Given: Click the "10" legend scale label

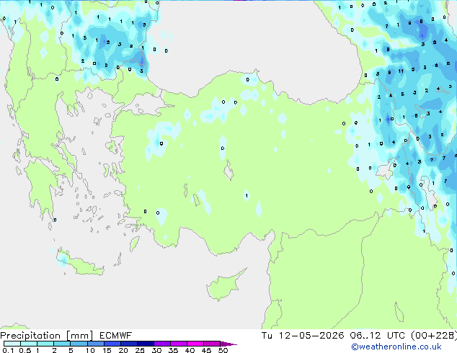Looking at the screenshot, I should click(90, 350).
